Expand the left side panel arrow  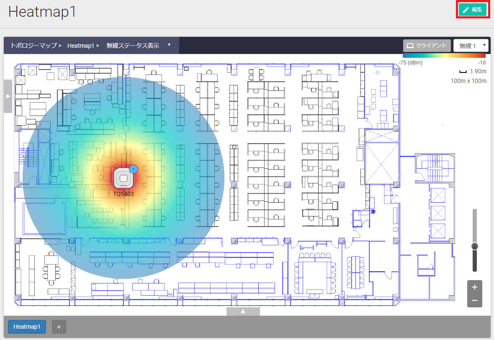point(8,96)
